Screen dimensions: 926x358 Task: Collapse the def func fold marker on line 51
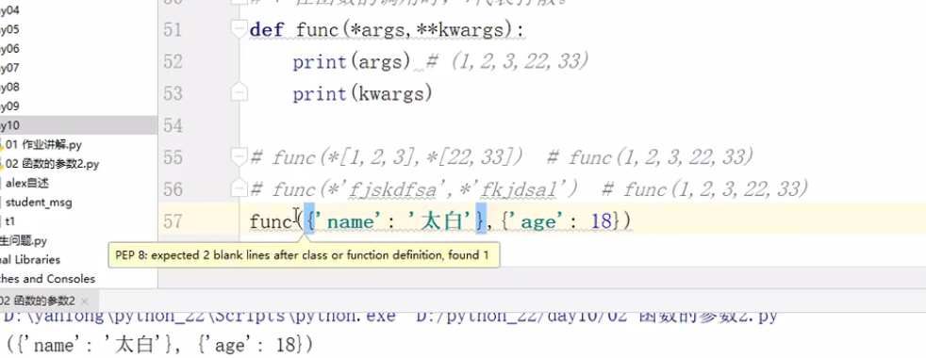point(239,29)
